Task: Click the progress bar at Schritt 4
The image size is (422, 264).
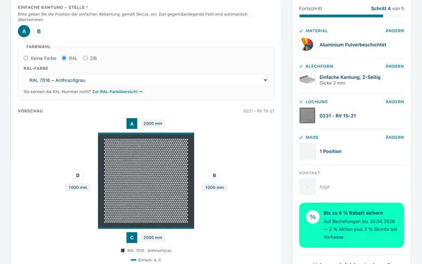Action: click(352, 16)
